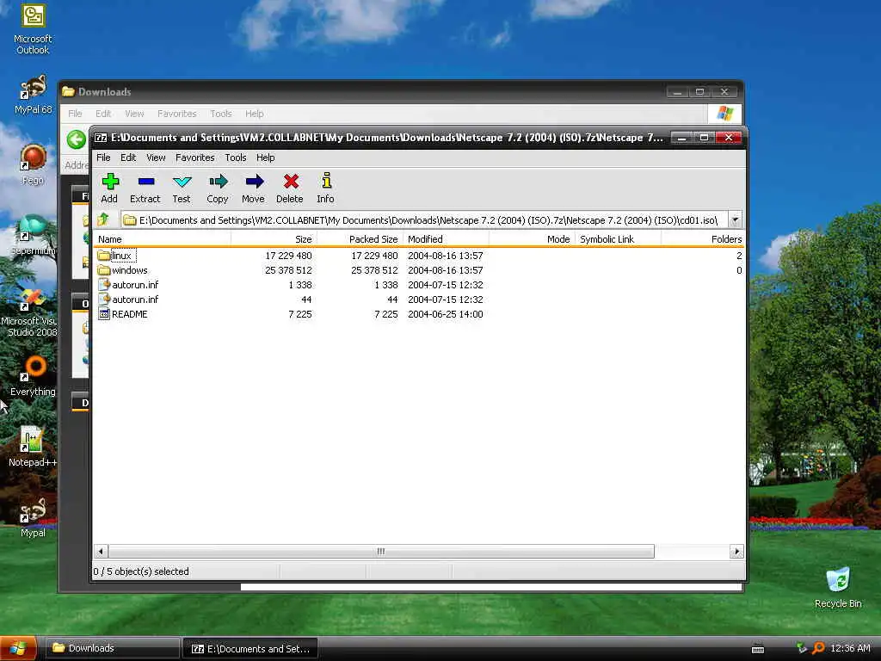Click the Extract toolbar icon
This screenshot has width=881, height=661.
(145, 188)
